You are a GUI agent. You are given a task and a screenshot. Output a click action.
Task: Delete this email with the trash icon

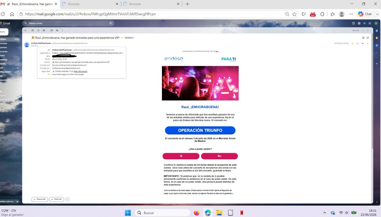[x=44, y=30]
